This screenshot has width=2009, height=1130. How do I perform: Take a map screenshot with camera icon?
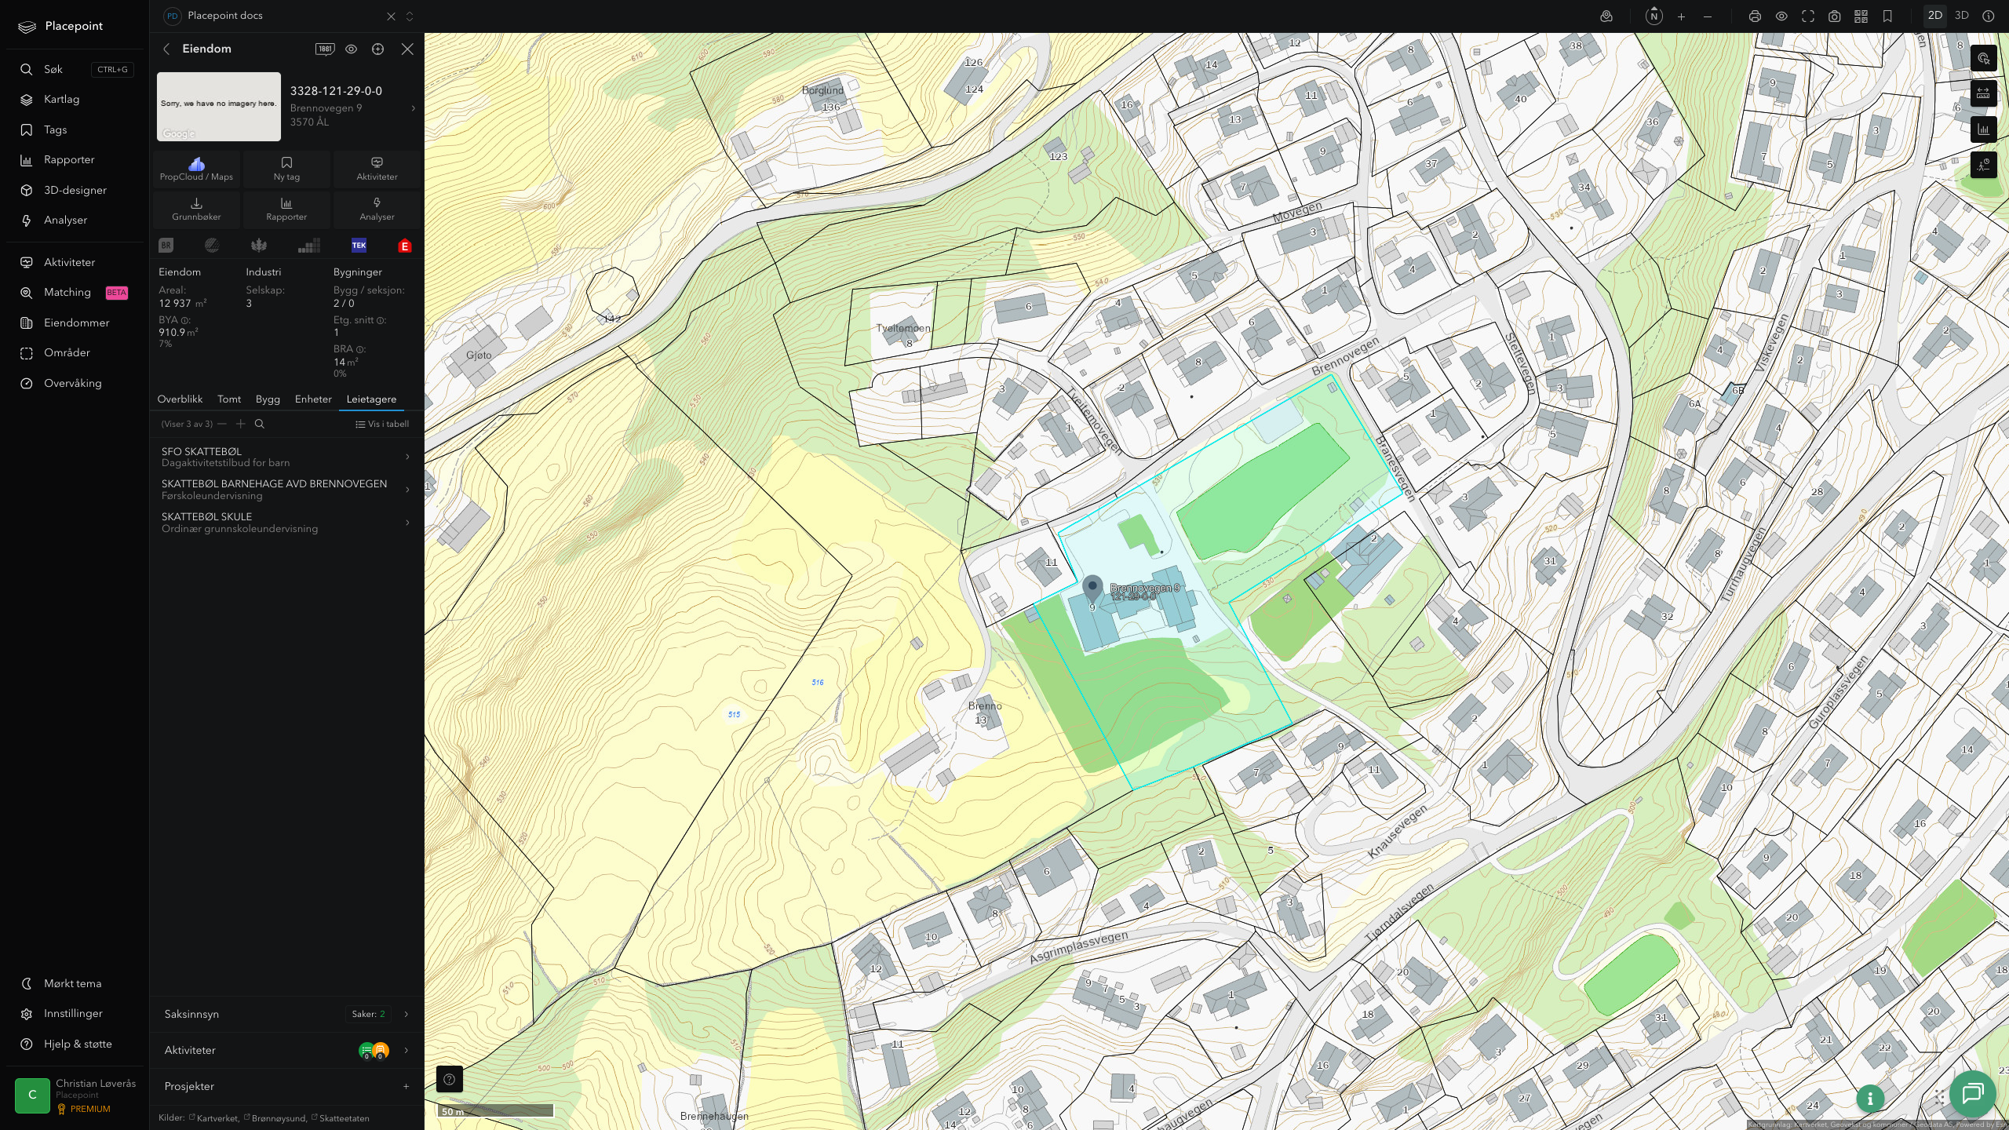point(1834,16)
